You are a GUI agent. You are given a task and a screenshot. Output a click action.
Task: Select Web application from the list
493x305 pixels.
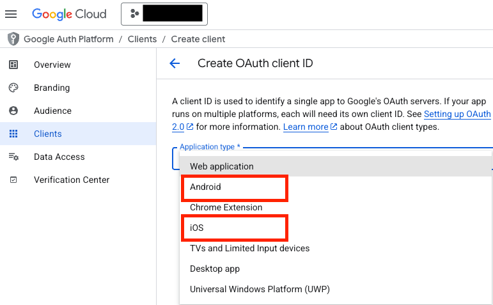pos(222,166)
